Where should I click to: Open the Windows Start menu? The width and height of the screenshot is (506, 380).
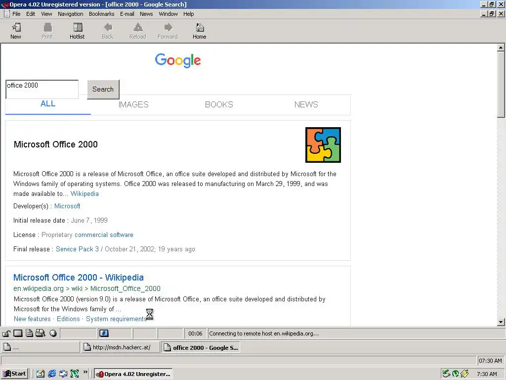(15, 374)
